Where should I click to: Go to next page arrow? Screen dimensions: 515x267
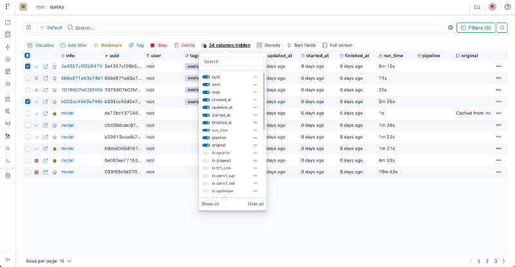click(504, 261)
